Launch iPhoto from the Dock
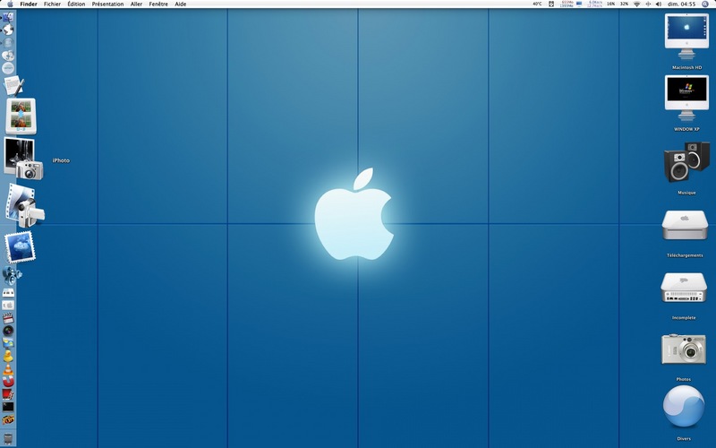Screen dimensions: 716x448 [23, 159]
